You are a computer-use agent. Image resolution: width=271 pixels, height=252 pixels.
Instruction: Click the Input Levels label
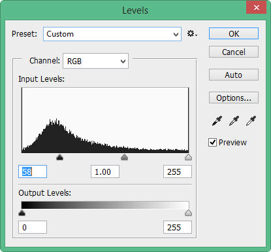(41, 79)
